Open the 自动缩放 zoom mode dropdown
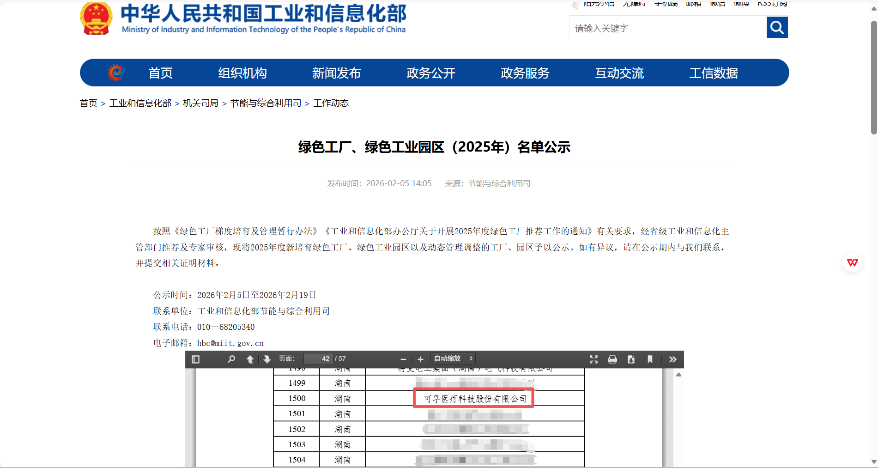This screenshot has height=468, width=878. [452, 359]
